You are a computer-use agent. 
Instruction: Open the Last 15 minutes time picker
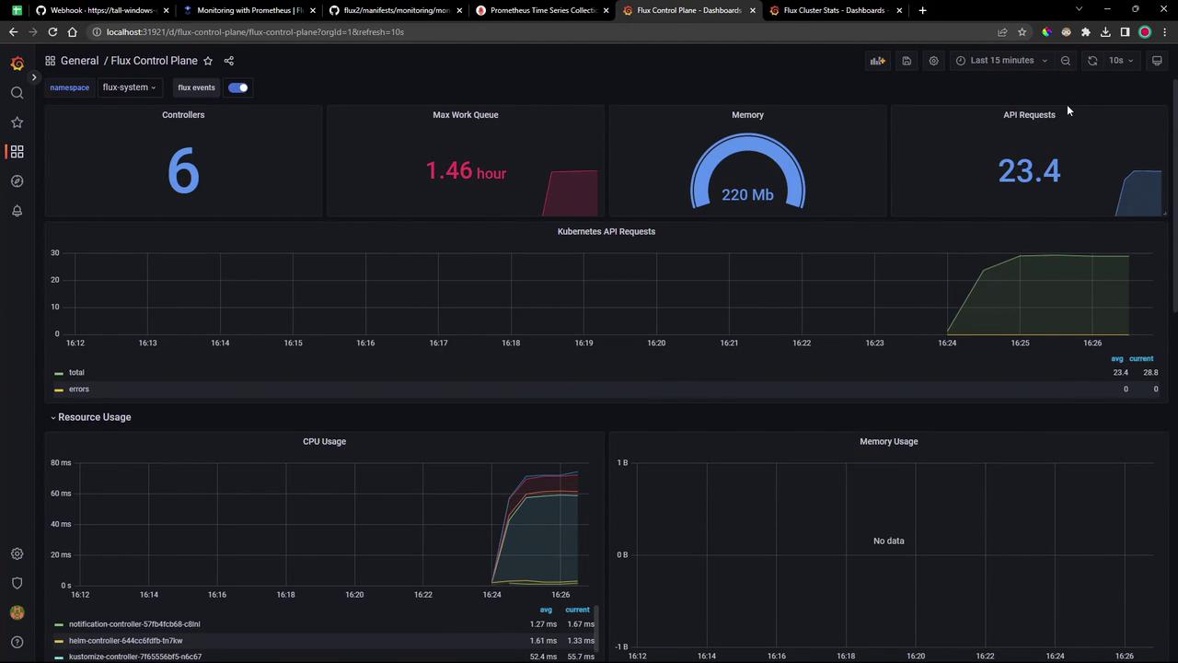coord(1002,61)
